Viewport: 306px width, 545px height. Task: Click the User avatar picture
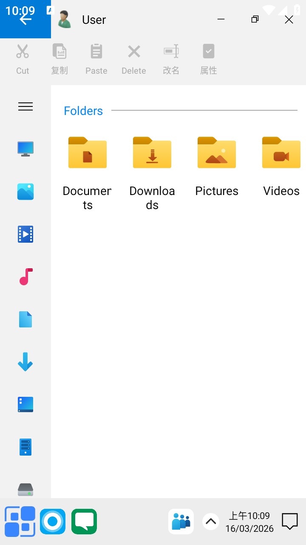tap(65, 19)
